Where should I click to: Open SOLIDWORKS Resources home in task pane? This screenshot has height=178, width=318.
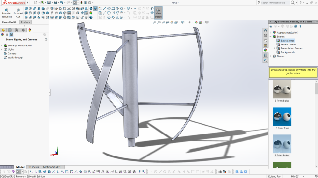coord(265,30)
